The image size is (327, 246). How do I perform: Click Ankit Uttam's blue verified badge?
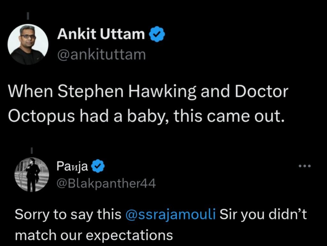[157, 34]
